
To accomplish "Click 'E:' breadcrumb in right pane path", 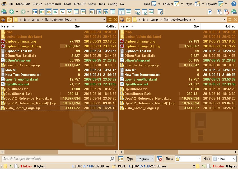I will point(143,20).
